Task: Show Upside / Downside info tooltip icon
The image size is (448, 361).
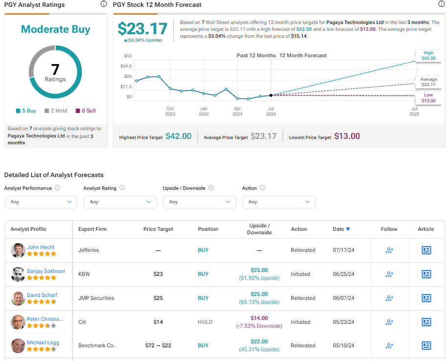Action: 211,188
